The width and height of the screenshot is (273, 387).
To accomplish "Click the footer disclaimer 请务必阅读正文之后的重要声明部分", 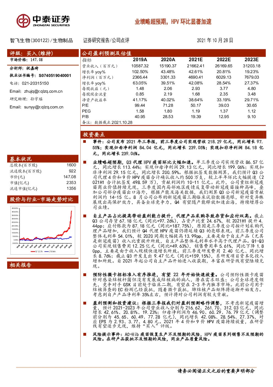I will (x=216, y=371).
